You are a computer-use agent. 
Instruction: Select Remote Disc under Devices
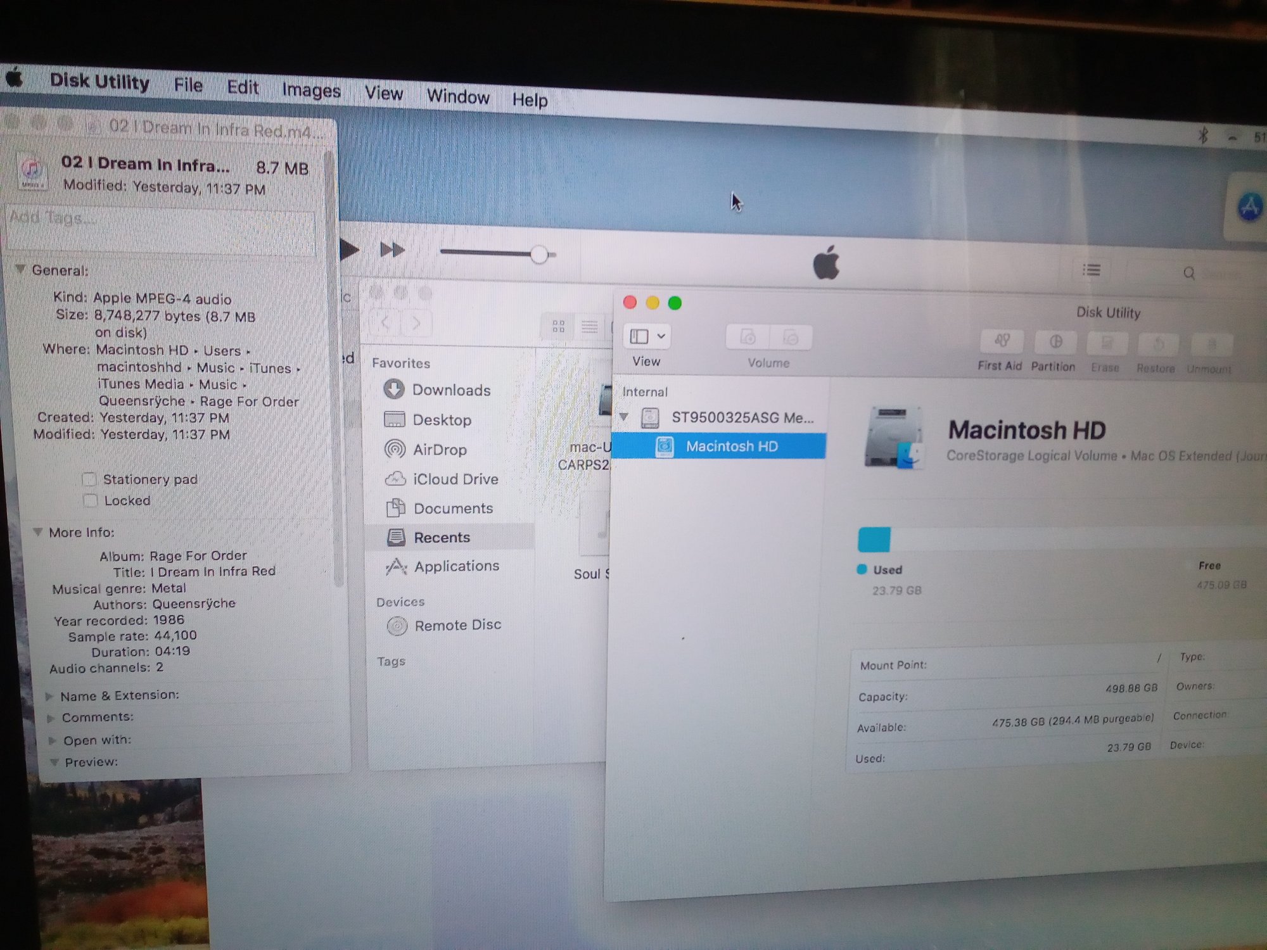point(457,625)
